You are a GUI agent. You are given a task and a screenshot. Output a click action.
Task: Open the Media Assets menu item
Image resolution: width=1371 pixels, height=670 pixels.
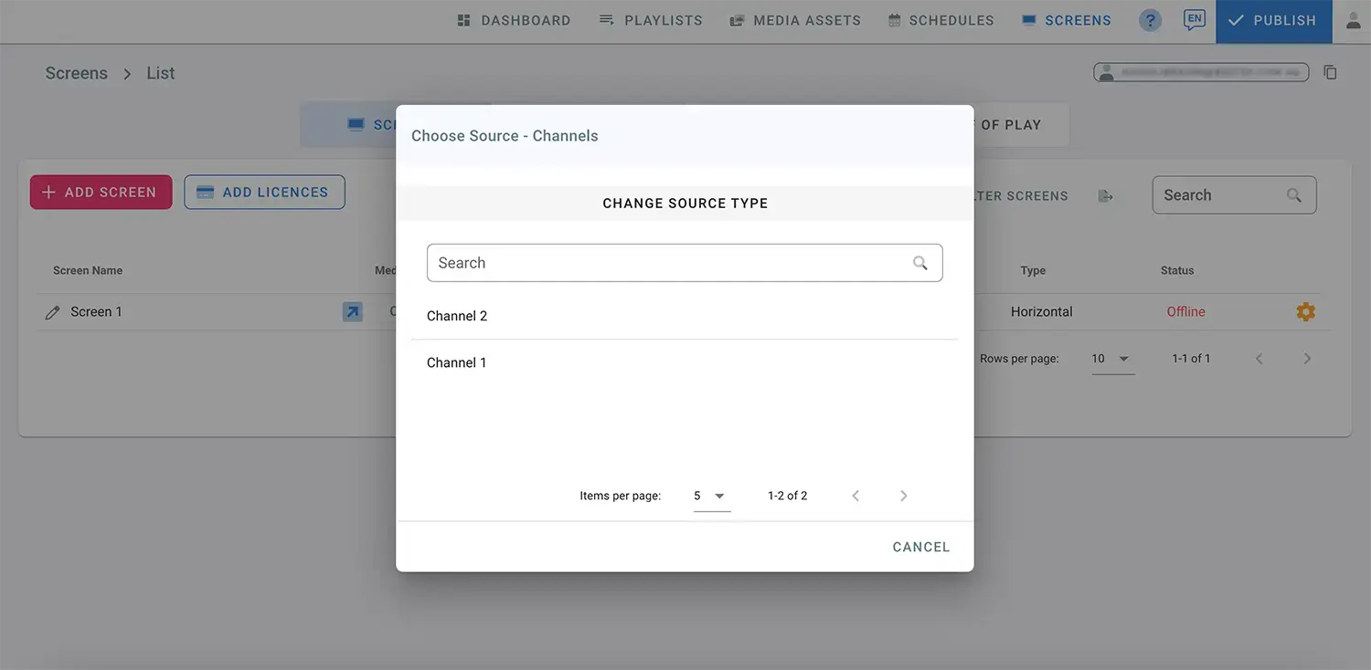(x=795, y=20)
